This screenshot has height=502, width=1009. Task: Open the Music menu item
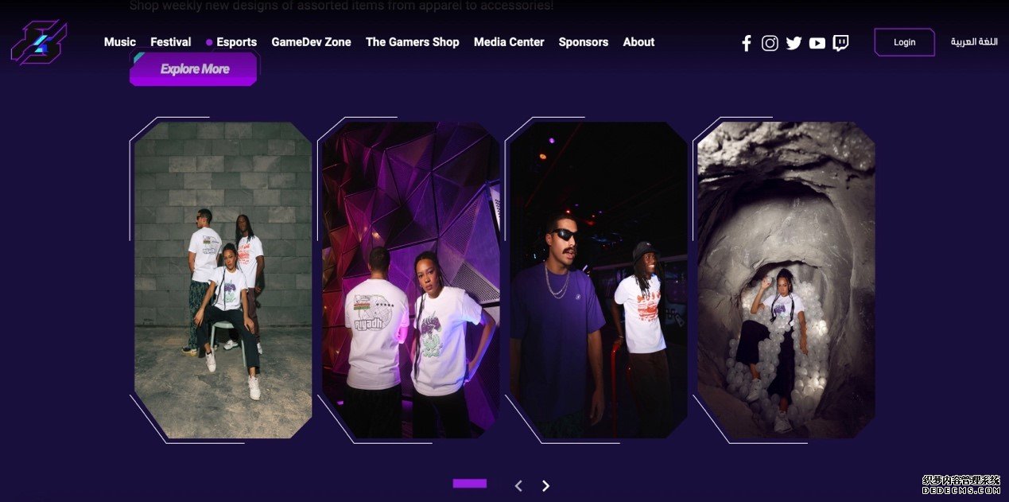(120, 42)
